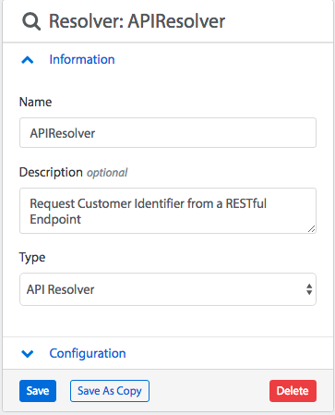Screen dimensions: 335x415
Task: Expand the Configuration section chevron
Action: pyautogui.click(x=28, y=354)
